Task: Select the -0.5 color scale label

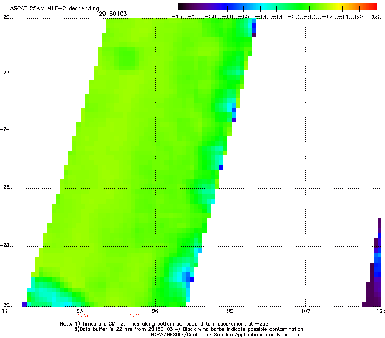Action: pyautogui.click(x=243, y=17)
